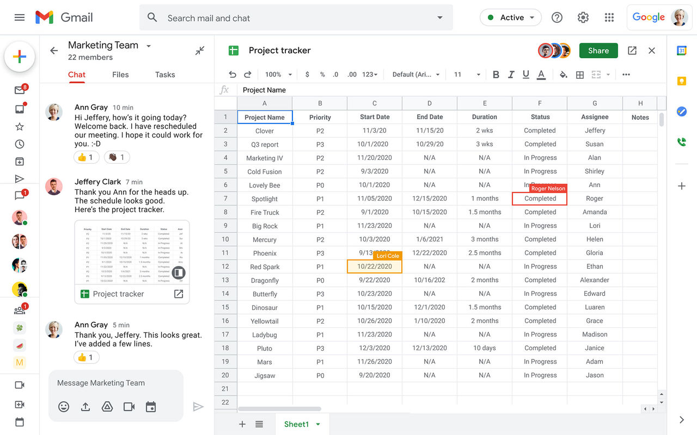Open Snoozed via the clock sidebar icon

tap(20, 144)
